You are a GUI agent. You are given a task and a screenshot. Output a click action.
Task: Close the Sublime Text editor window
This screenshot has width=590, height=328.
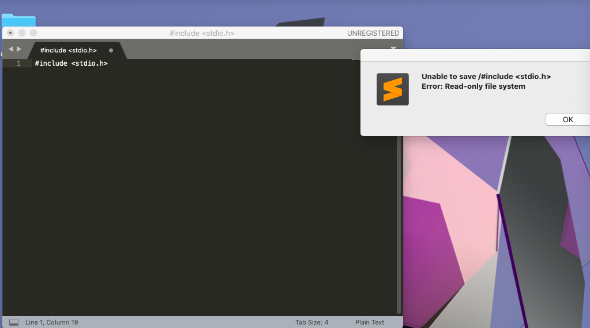(10, 33)
